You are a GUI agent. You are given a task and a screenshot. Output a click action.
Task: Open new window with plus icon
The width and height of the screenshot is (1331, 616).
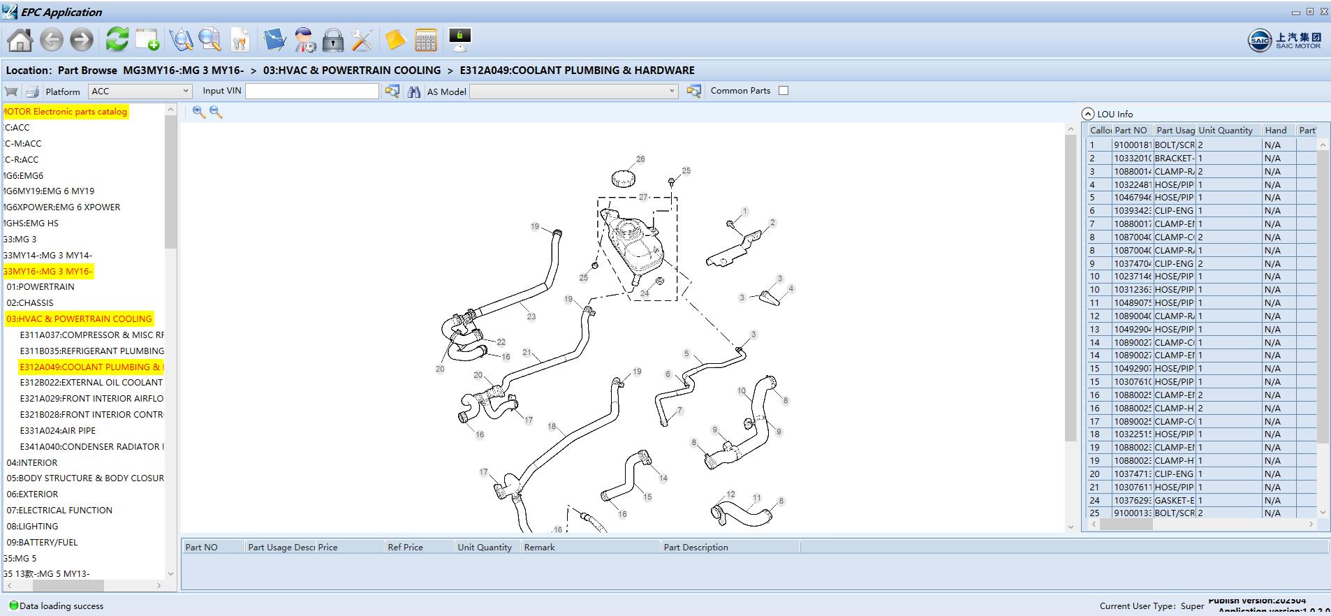click(147, 40)
